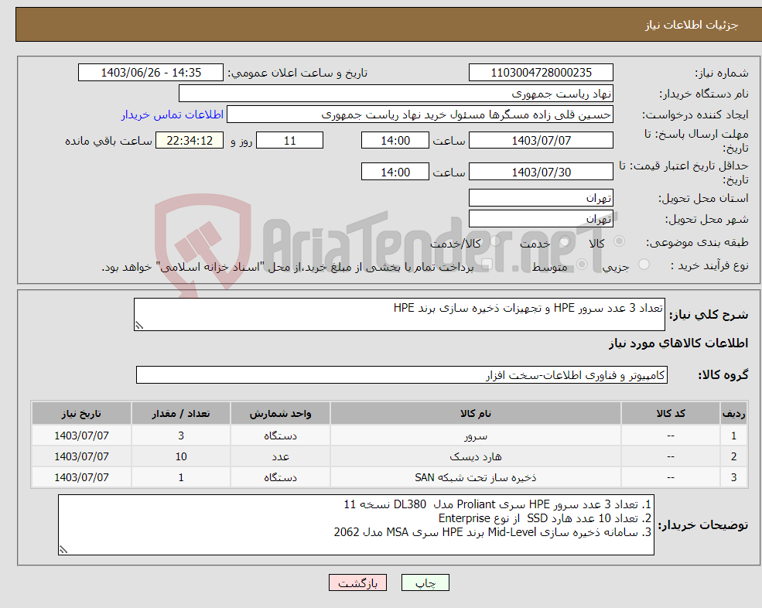Click the delivery city field تهران
The image size is (762, 608).
[541, 219]
